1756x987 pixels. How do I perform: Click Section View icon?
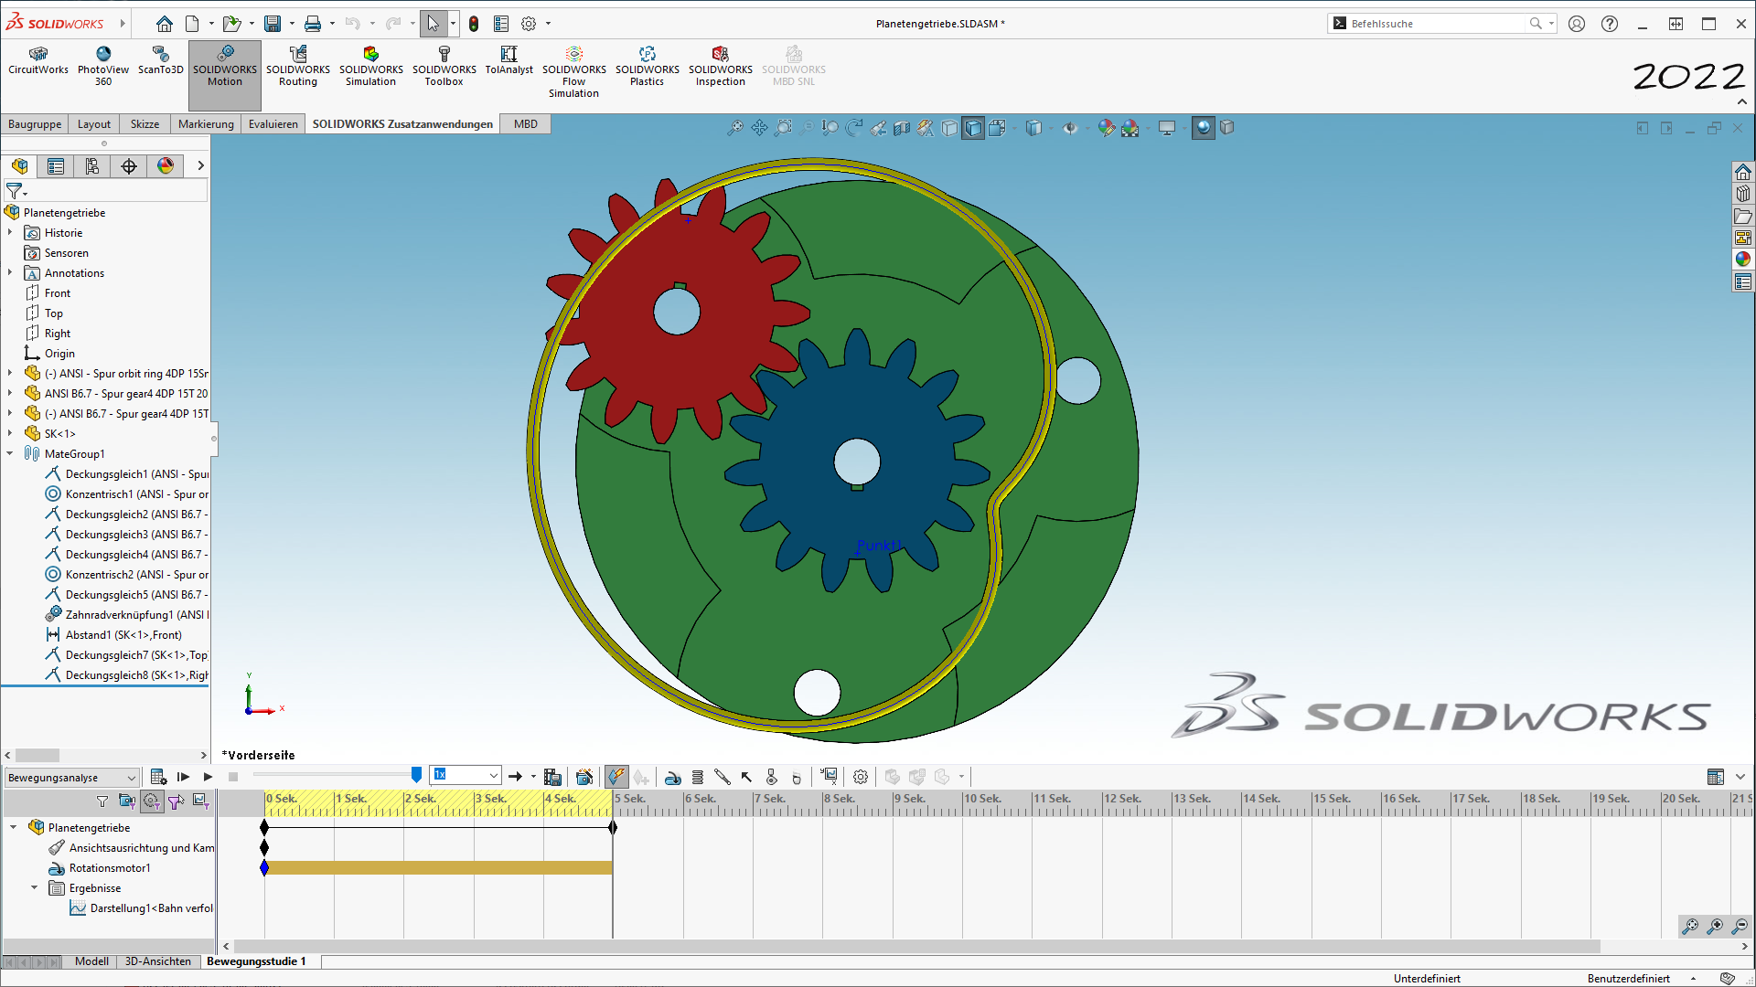[902, 128]
